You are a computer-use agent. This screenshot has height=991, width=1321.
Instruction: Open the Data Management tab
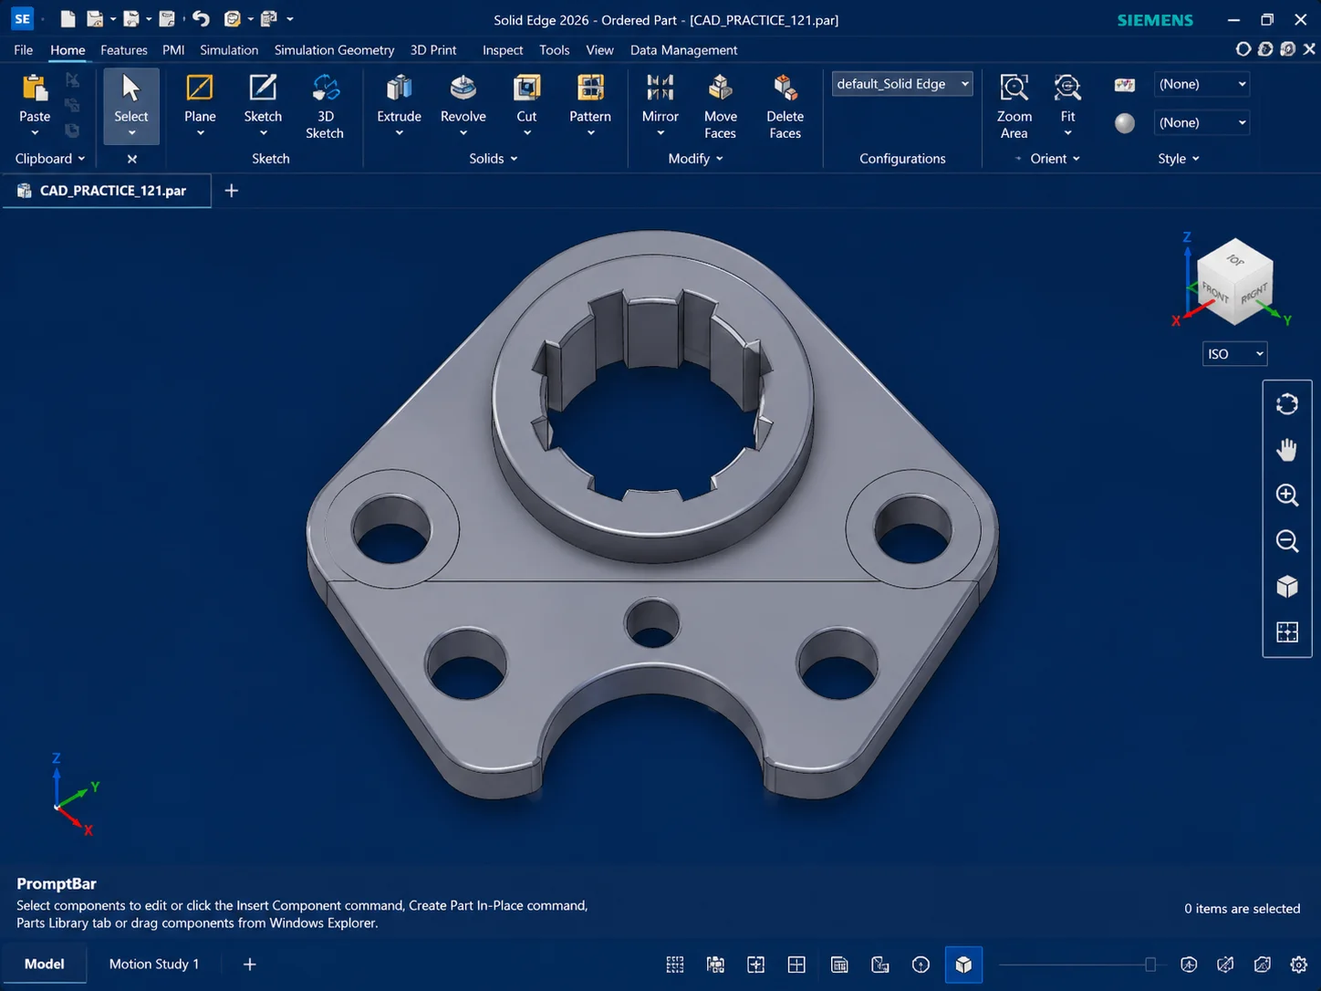(683, 50)
